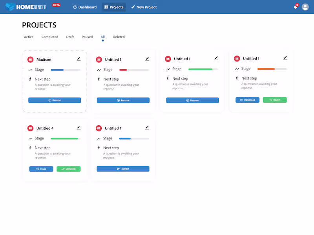
Task: Switch to the Completed tab
Action: tap(50, 37)
